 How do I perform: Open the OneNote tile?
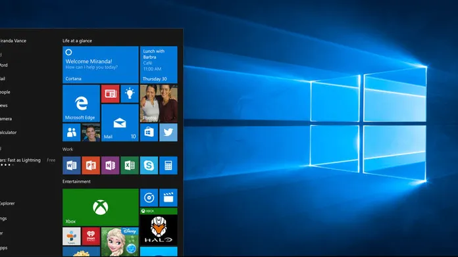[110, 166]
